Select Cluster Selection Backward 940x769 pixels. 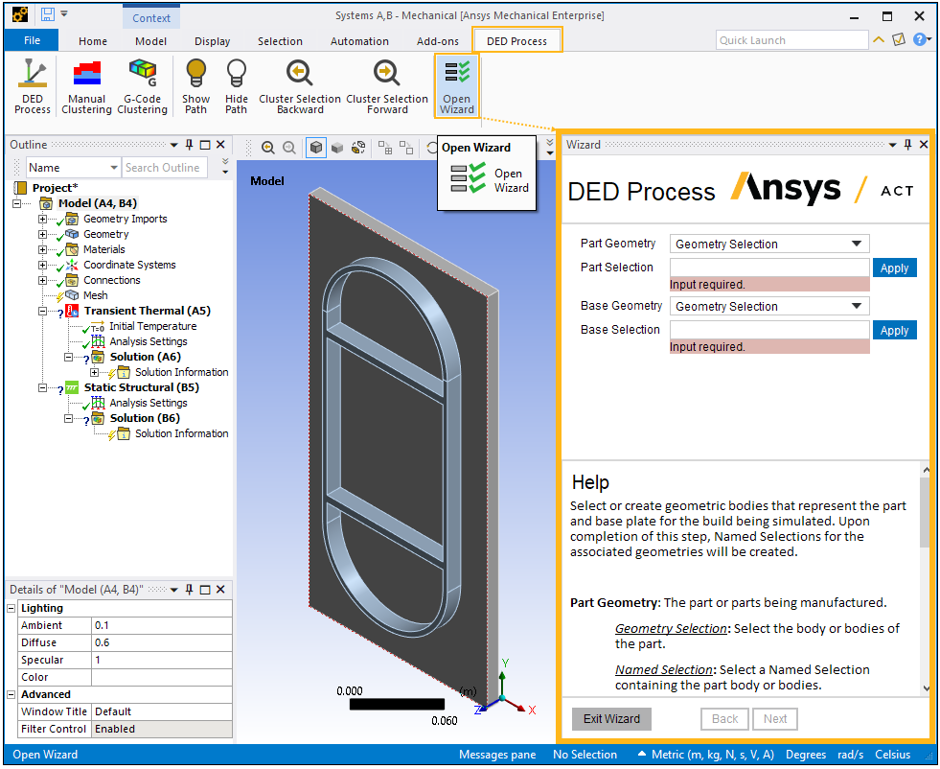(300, 85)
